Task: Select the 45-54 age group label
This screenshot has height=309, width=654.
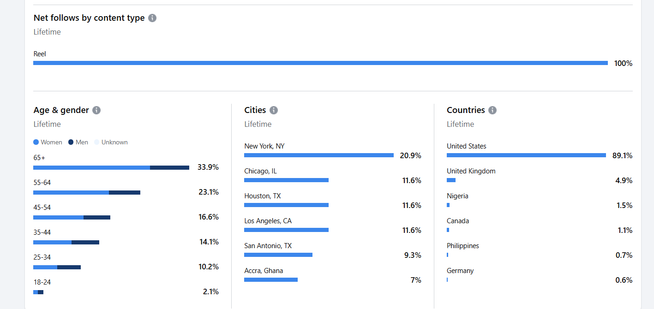Action: tap(42, 208)
